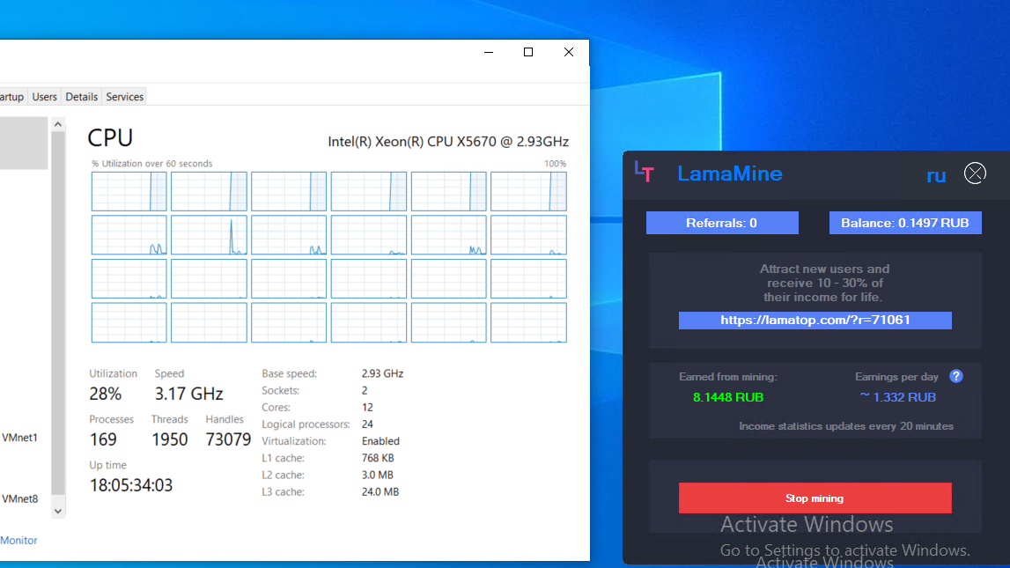The image size is (1010, 568).
Task: Click the Virtualization Enabled value
Action: [380, 441]
